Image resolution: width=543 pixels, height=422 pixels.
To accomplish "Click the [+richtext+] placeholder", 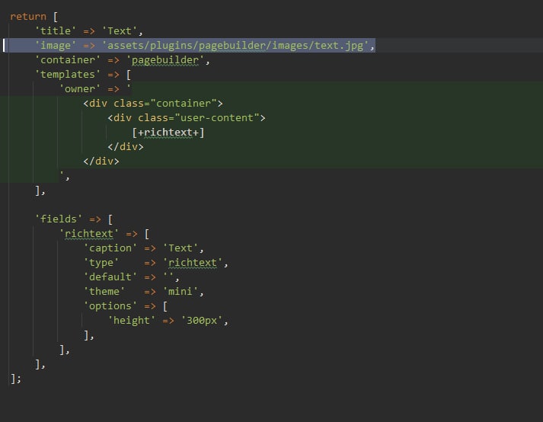I will click(168, 133).
